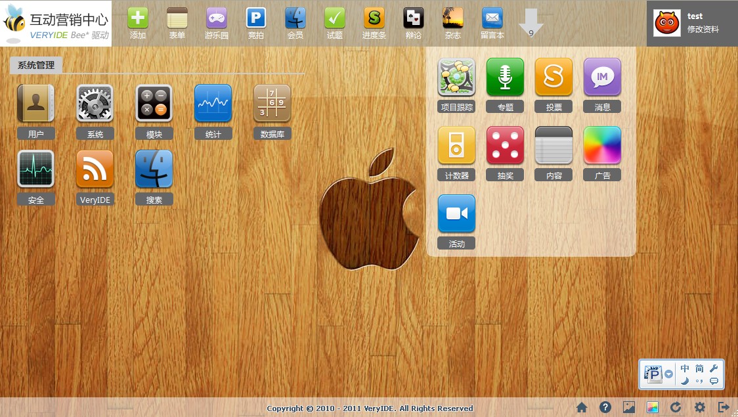Open the 数据库 database icon

tap(272, 104)
